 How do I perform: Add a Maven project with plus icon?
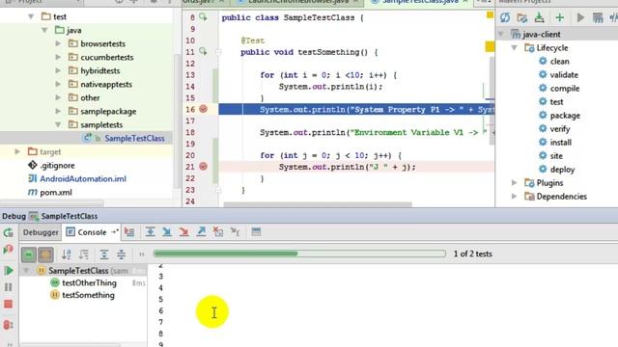pos(560,17)
